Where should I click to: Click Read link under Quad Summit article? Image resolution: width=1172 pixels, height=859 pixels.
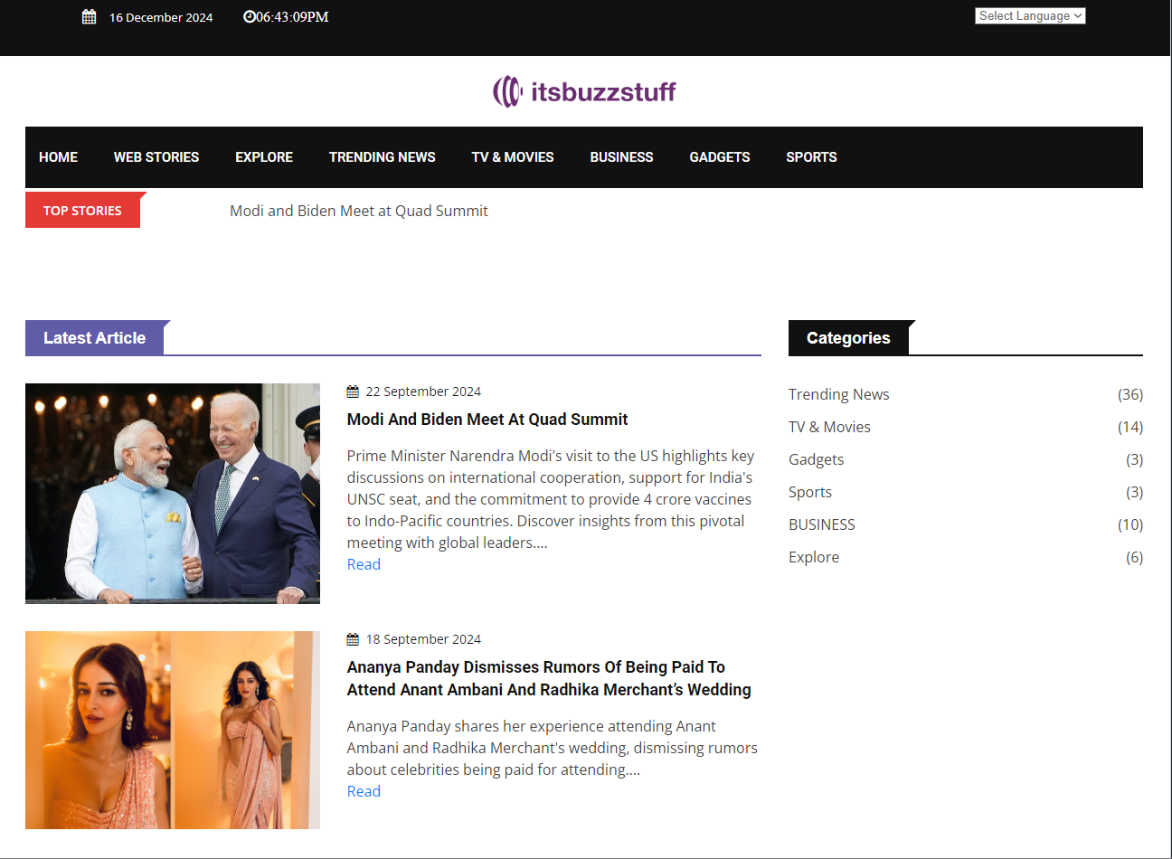point(364,564)
